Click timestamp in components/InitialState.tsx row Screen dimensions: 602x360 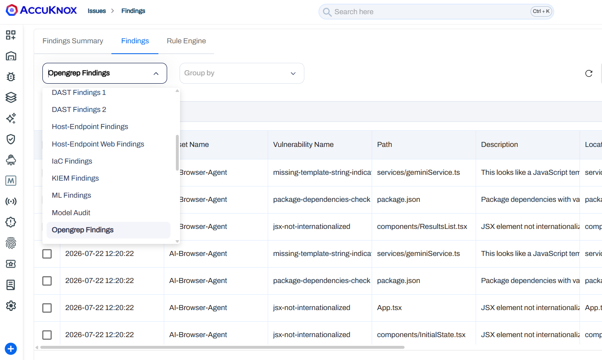click(99, 335)
